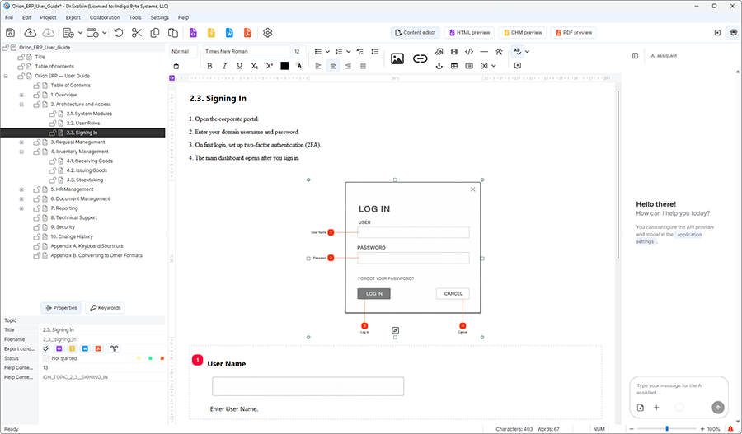Export to Word using blue file icon
This screenshot has width=742, height=434.
(x=229, y=33)
